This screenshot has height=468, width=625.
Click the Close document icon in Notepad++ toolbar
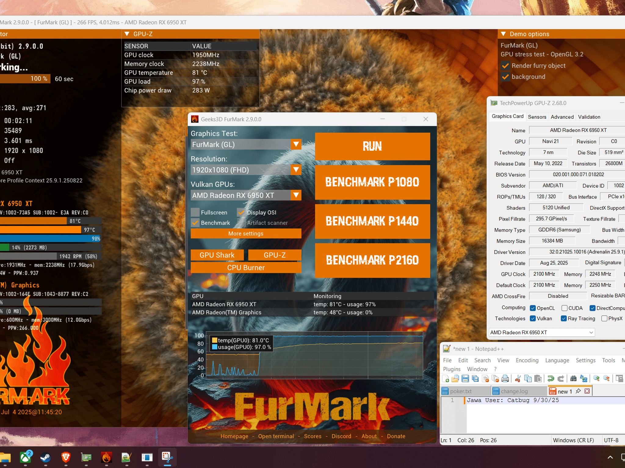pos(485,378)
